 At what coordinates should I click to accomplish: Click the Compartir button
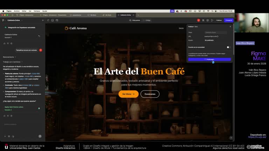(229, 20)
